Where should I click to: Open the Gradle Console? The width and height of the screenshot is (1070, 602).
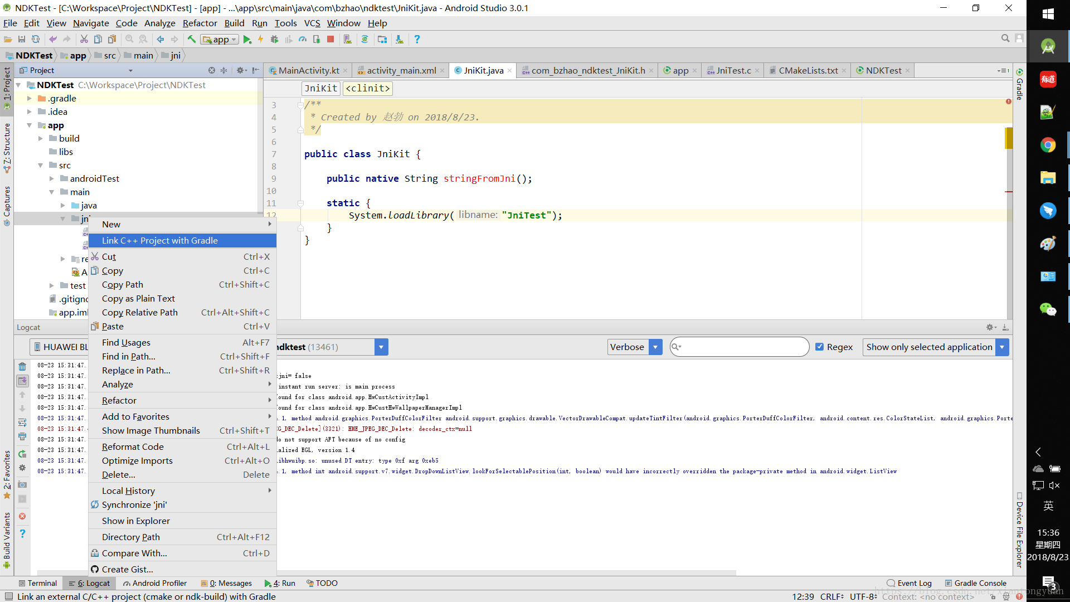[975, 583]
